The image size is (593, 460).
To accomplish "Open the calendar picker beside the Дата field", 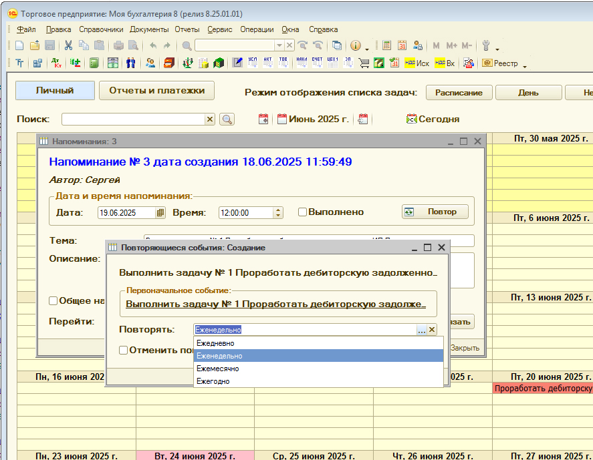I will click(160, 212).
